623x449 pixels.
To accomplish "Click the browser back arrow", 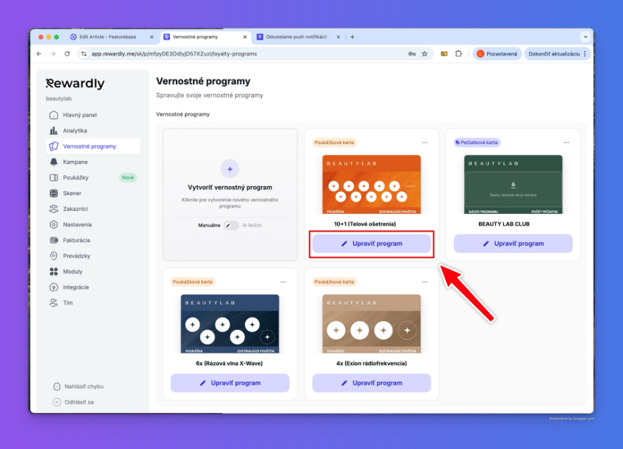I will 39,54.
